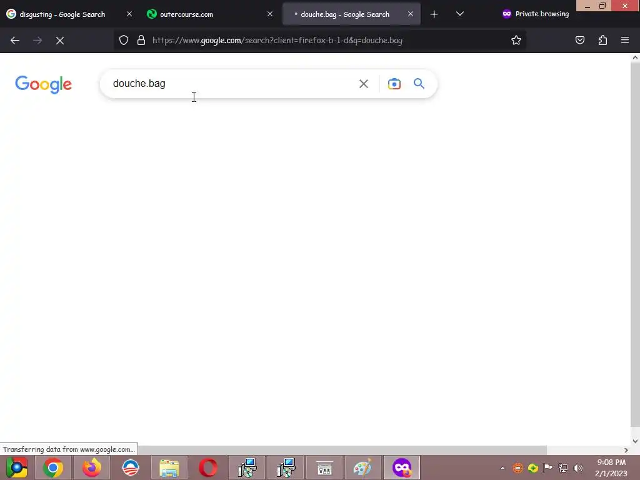Screen dimensions: 640x480
Task: Search by image camera icon
Action: 394,84
